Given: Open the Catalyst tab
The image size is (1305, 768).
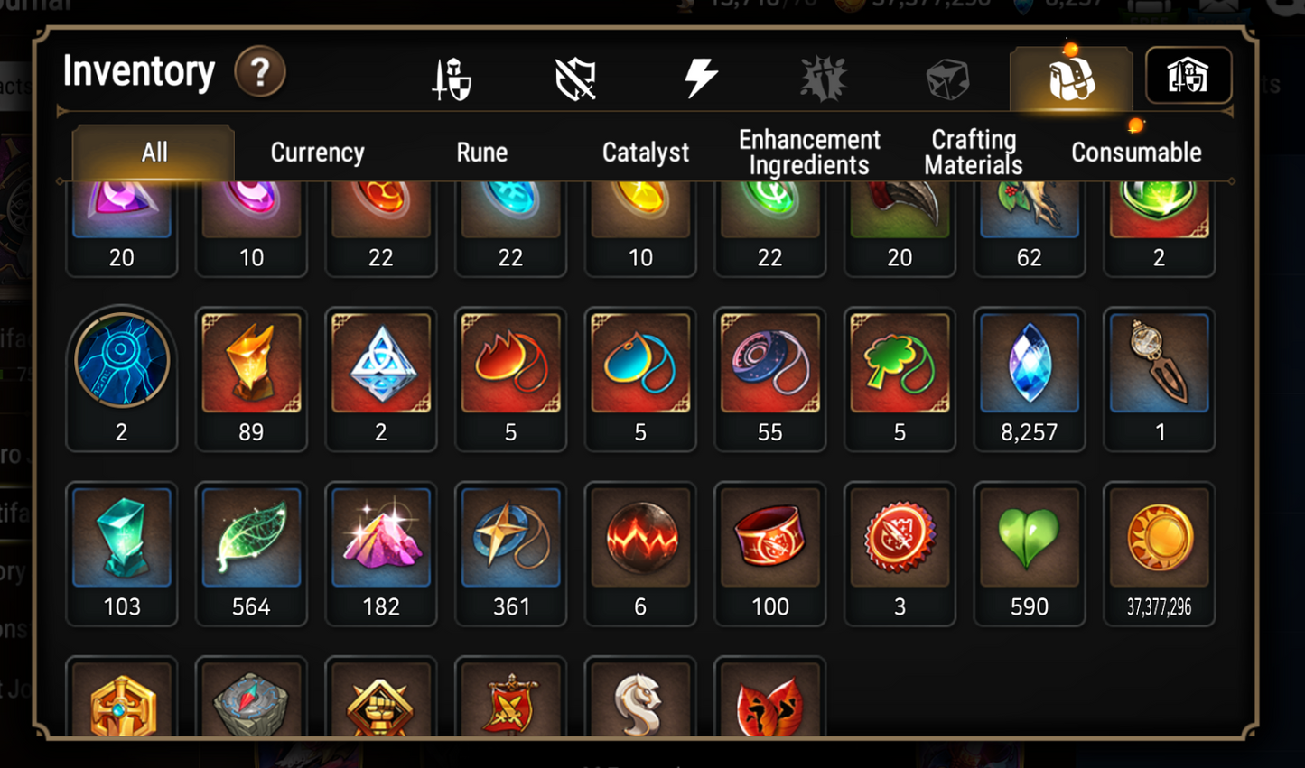Looking at the screenshot, I should (x=646, y=153).
